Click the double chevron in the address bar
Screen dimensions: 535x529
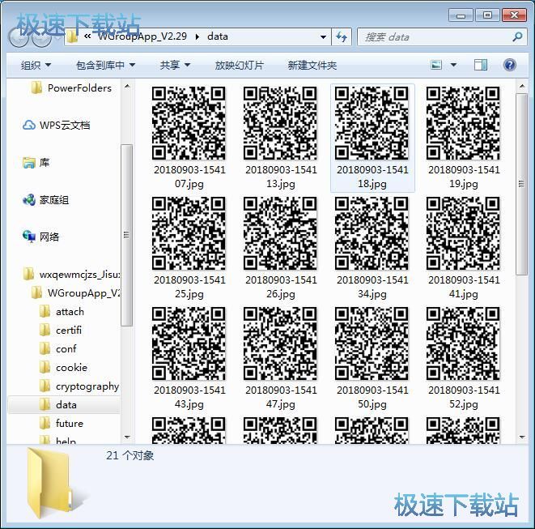[x=87, y=36]
